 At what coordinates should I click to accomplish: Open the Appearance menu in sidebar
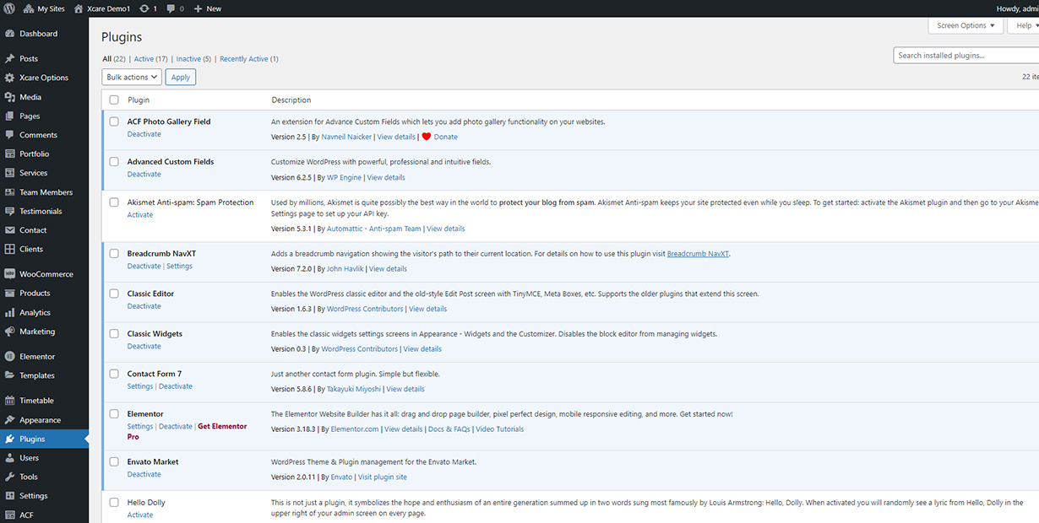40,420
